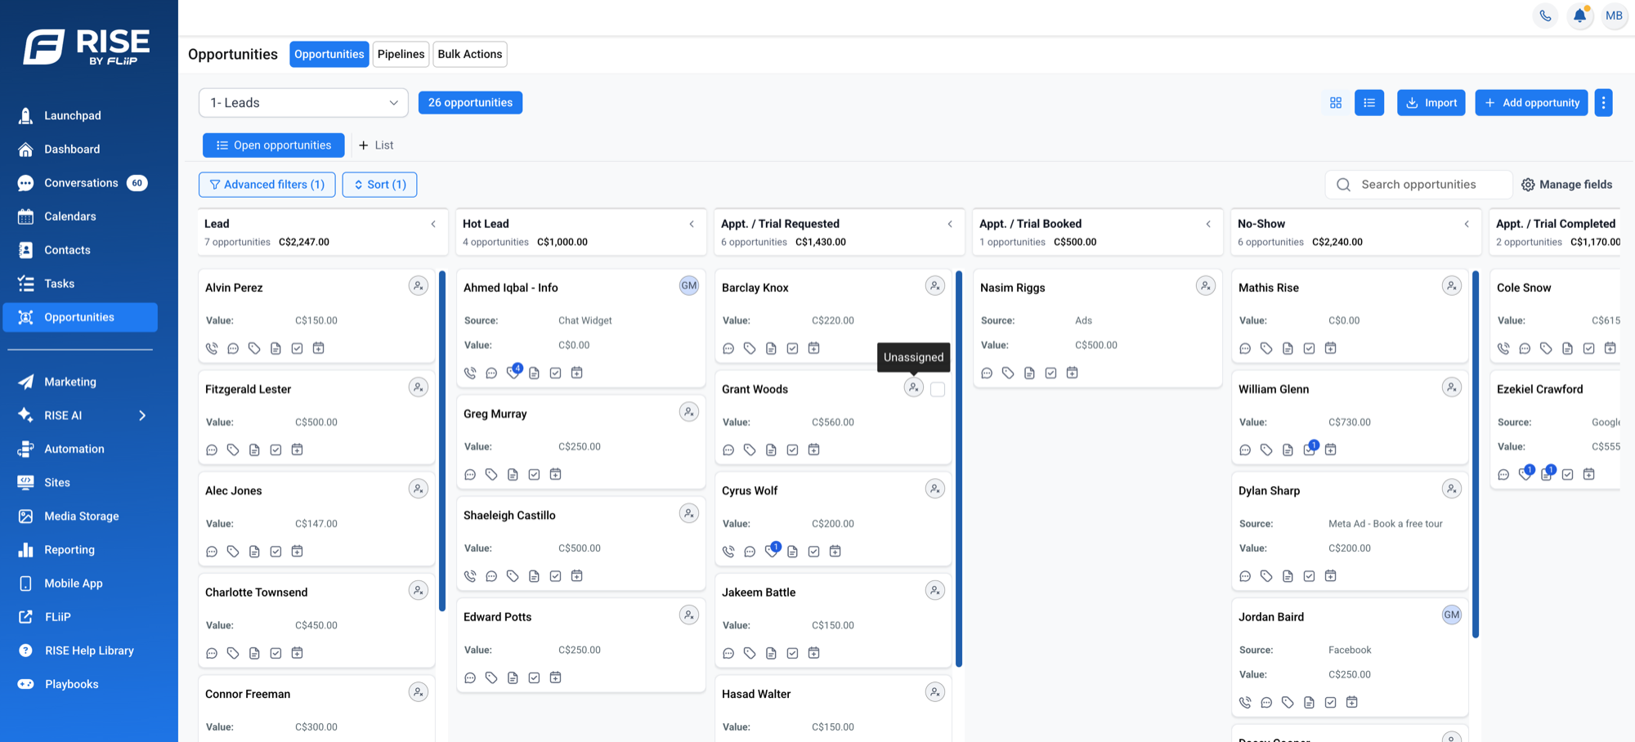
Task: Click phone icon on Cyrus Wolf card
Action: 728,552
